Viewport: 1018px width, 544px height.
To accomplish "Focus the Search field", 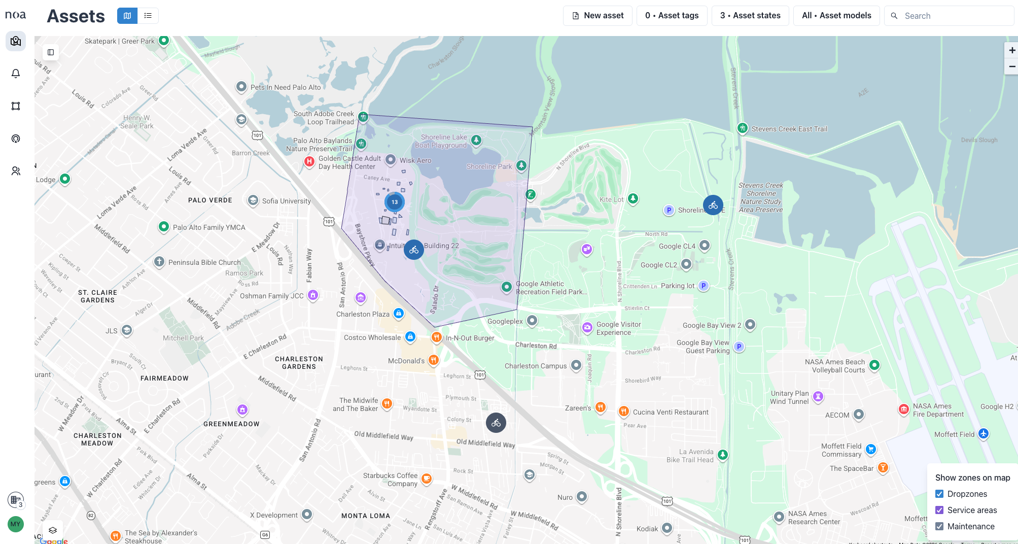I will pos(949,16).
